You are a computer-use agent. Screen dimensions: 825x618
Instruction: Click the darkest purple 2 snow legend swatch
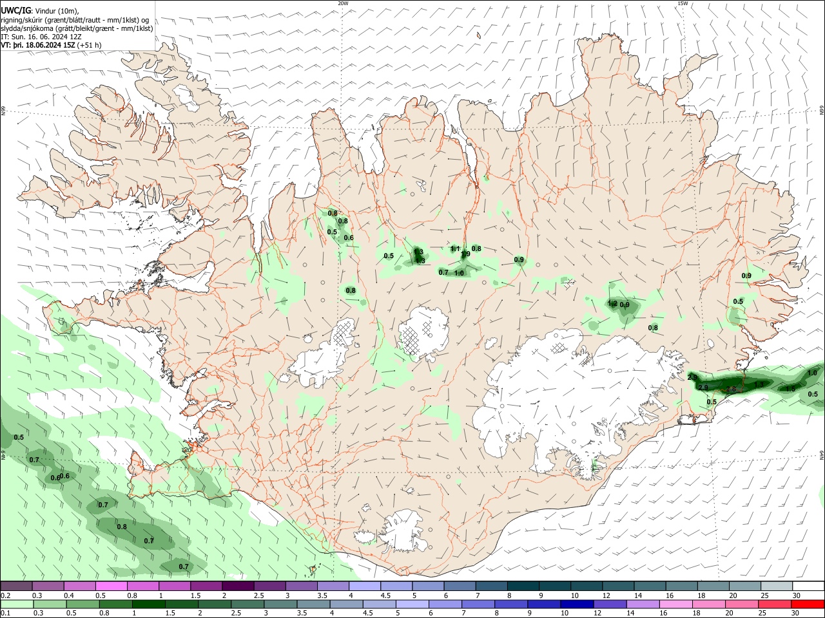(x=238, y=586)
